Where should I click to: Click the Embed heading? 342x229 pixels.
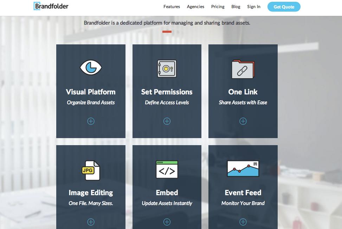pyautogui.click(x=167, y=193)
